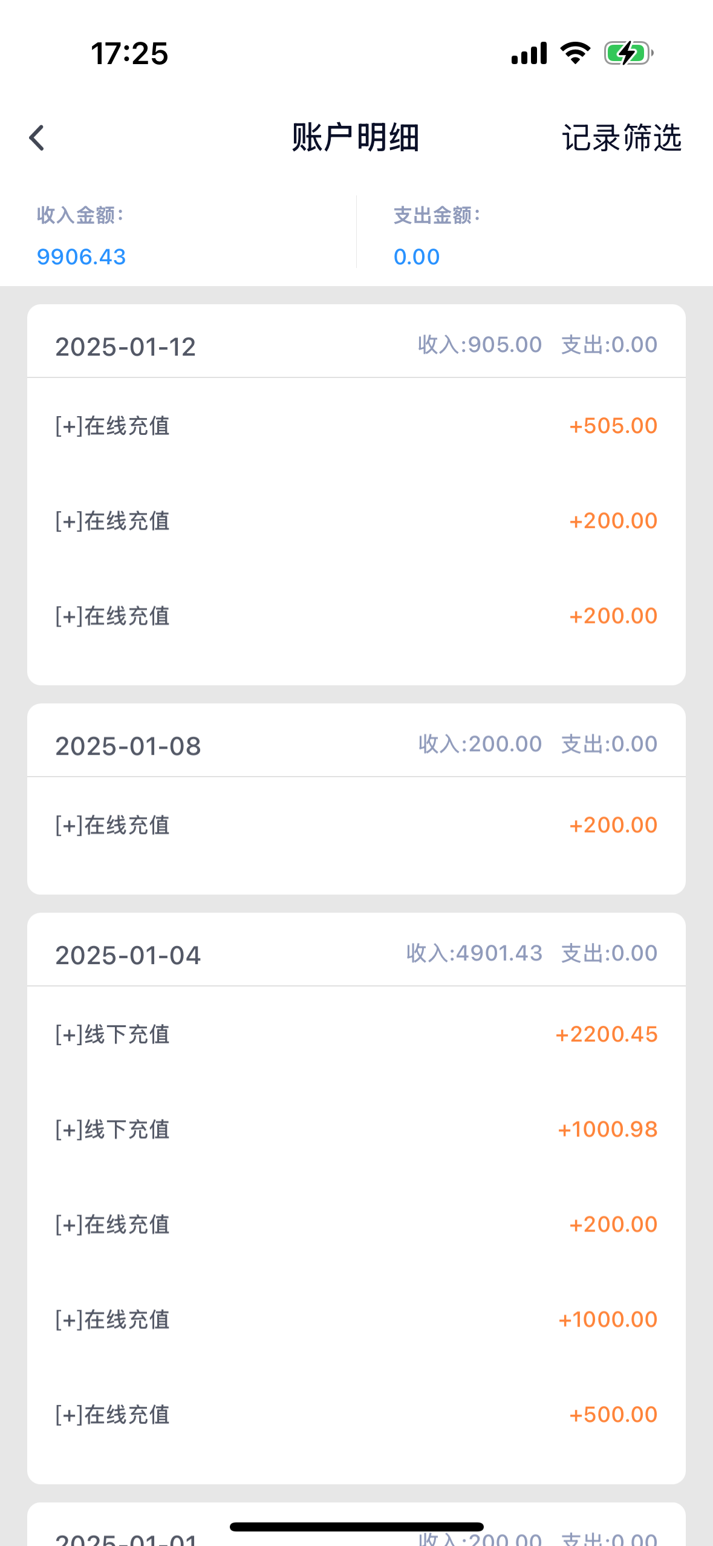Viewport: 713px width, 1546px height.
Task: Tap the 2025-01-08 date header
Action: click(128, 746)
